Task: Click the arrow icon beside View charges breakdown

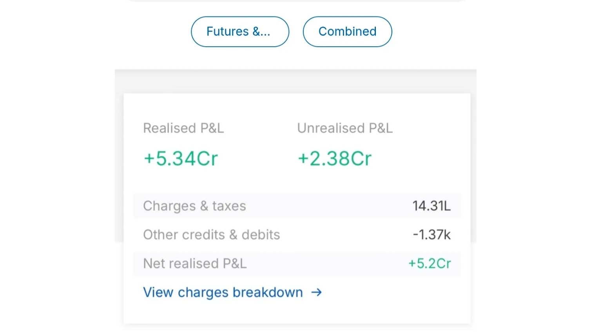Action: pyautogui.click(x=316, y=292)
